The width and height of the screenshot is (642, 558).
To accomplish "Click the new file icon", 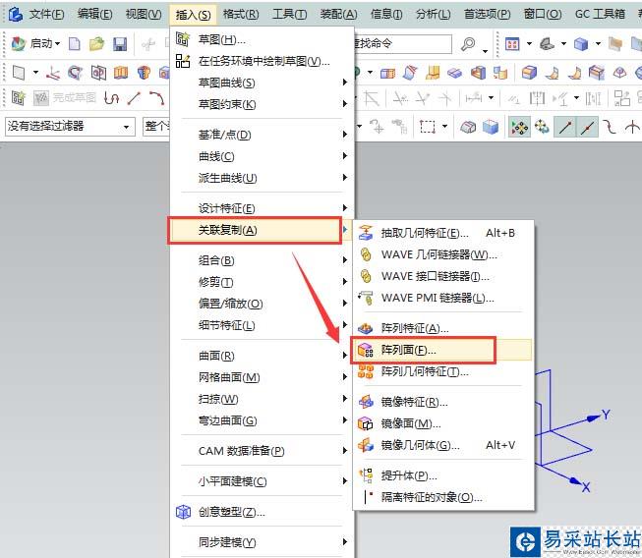I will 74,44.
